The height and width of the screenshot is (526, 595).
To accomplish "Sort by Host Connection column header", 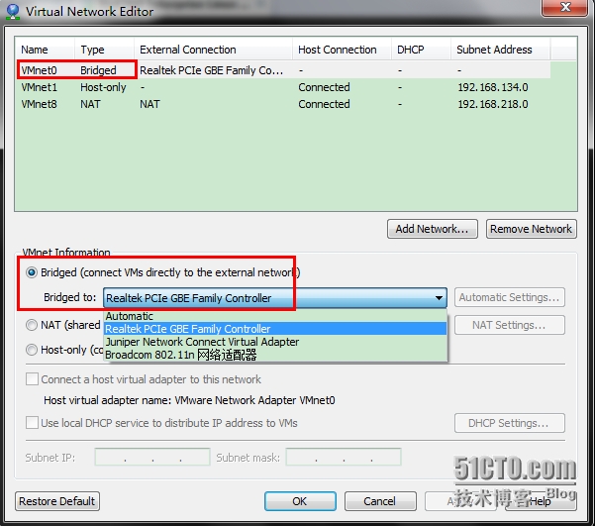I will click(x=342, y=50).
